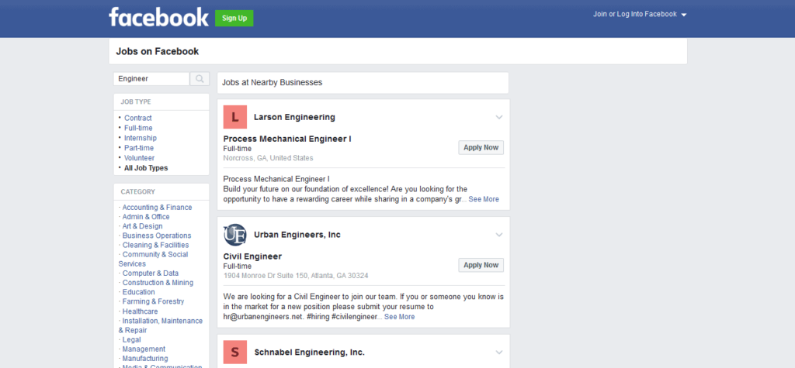
Task: Open the Schnabel Engineering logo
Action: pos(235,353)
